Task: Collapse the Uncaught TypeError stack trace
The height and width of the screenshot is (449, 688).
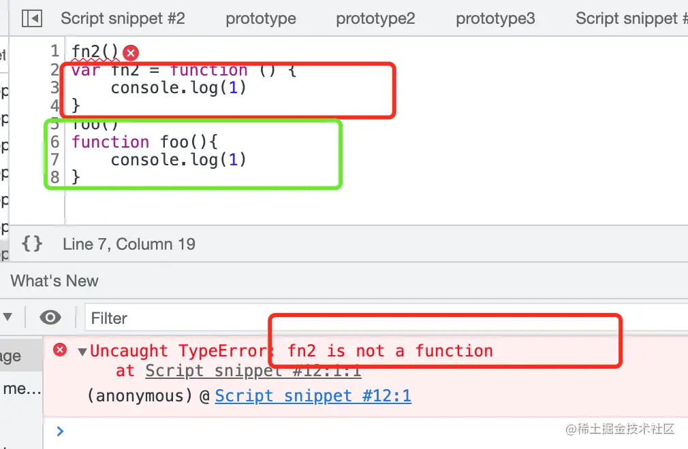Action: [82, 351]
